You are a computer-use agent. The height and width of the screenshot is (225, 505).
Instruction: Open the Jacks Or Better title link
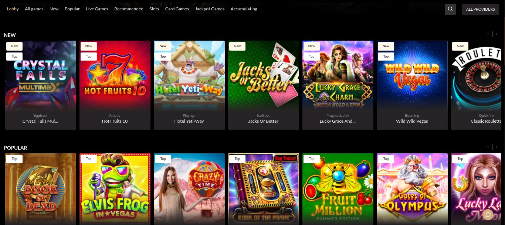[263, 121]
